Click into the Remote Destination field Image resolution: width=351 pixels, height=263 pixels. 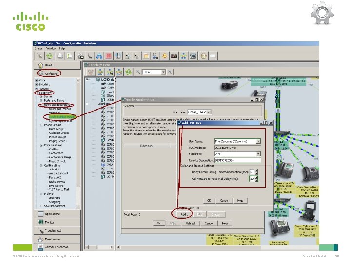click(x=238, y=160)
